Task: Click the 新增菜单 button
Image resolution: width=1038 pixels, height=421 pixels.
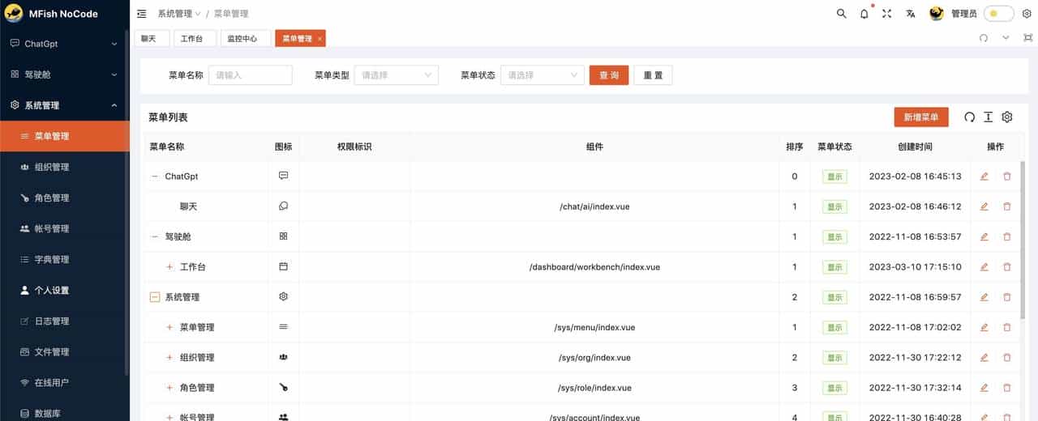Action: pyautogui.click(x=921, y=117)
